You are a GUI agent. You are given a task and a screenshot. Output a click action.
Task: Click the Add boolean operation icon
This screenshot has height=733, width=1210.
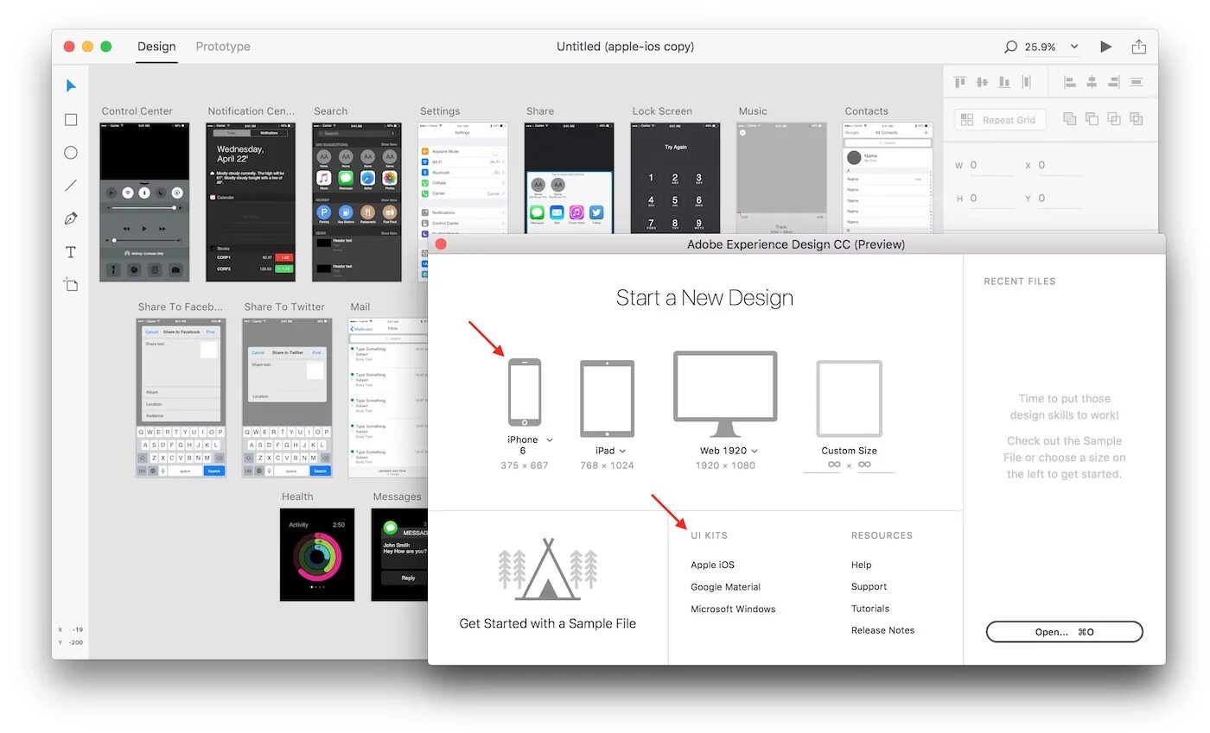click(1070, 119)
